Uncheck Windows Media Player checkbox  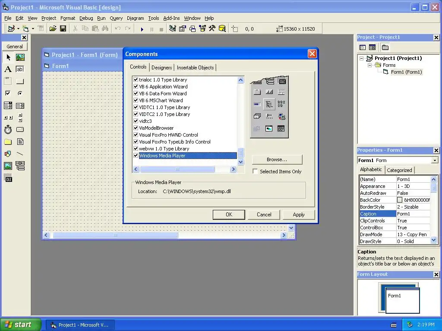click(136, 155)
